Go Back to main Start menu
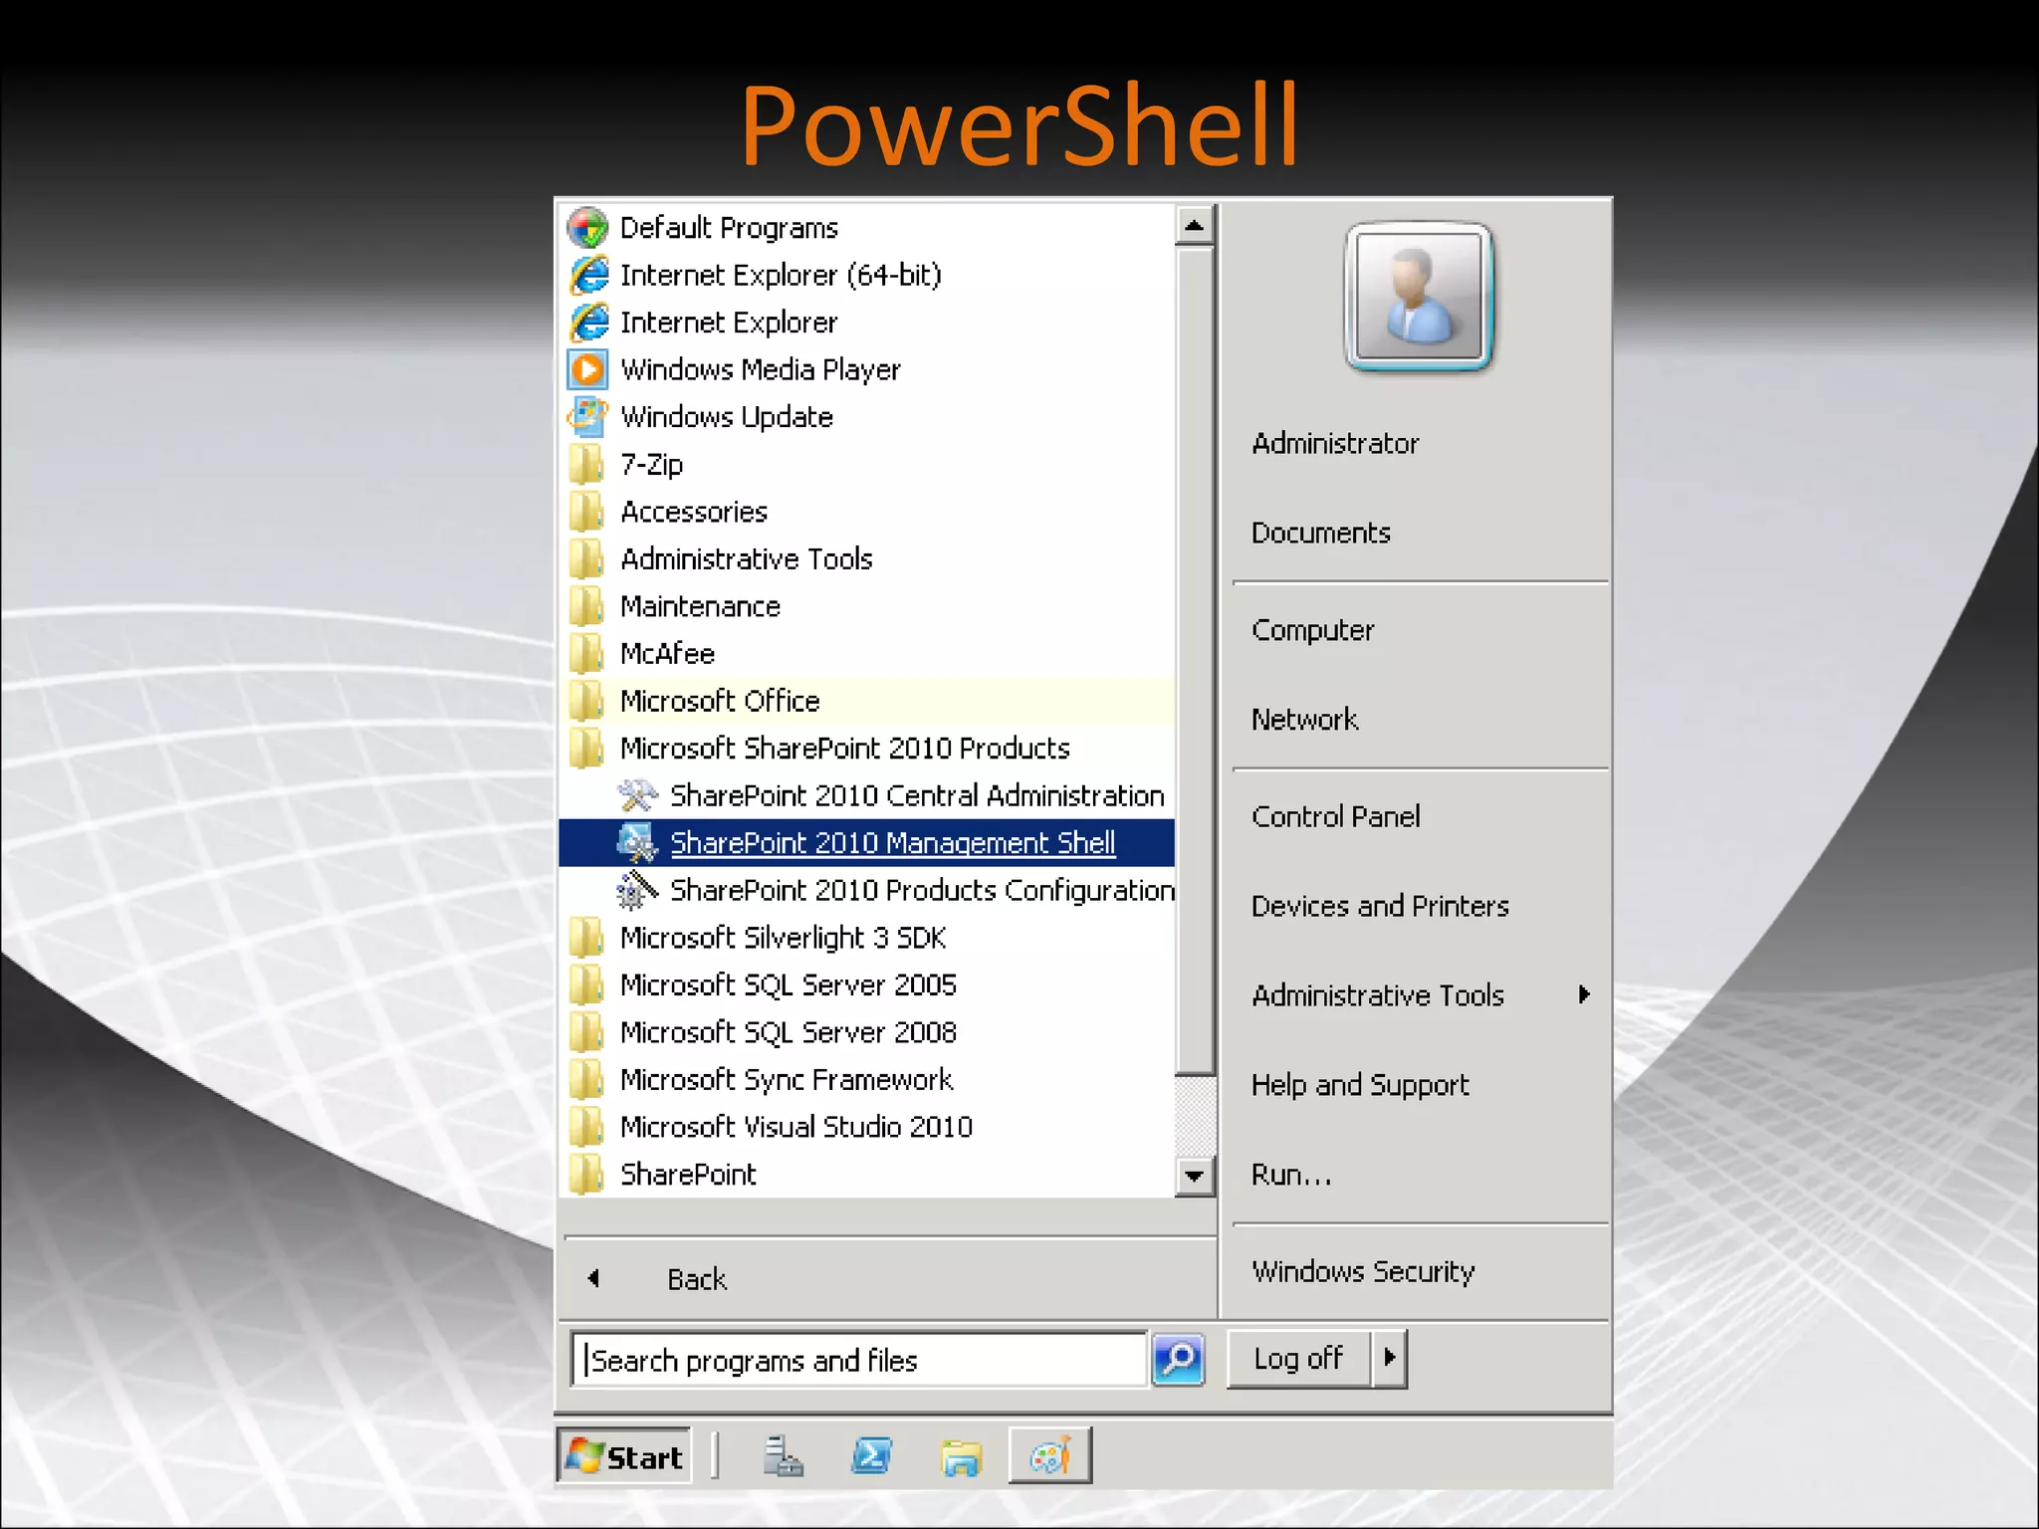The height and width of the screenshot is (1529, 2039). (x=697, y=1279)
